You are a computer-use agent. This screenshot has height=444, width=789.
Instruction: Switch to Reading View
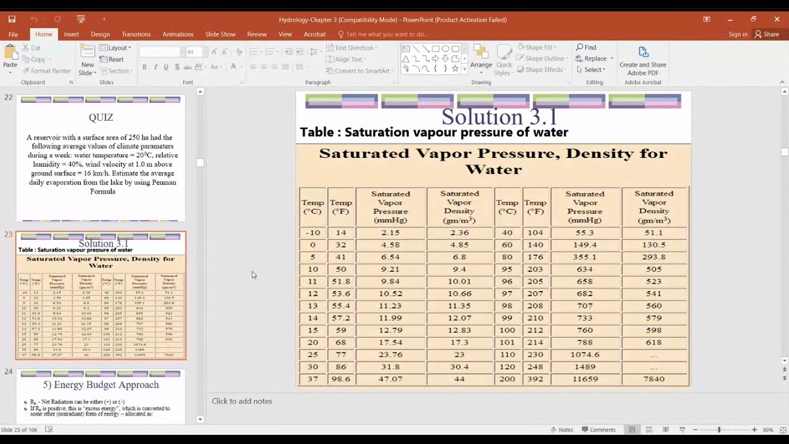coord(666,430)
